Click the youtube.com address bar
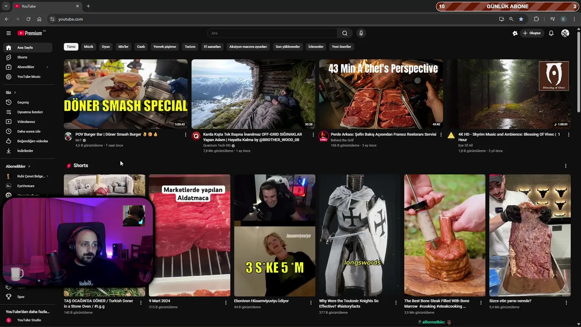Viewport: 581px width, 327px height. (x=272, y=19)
